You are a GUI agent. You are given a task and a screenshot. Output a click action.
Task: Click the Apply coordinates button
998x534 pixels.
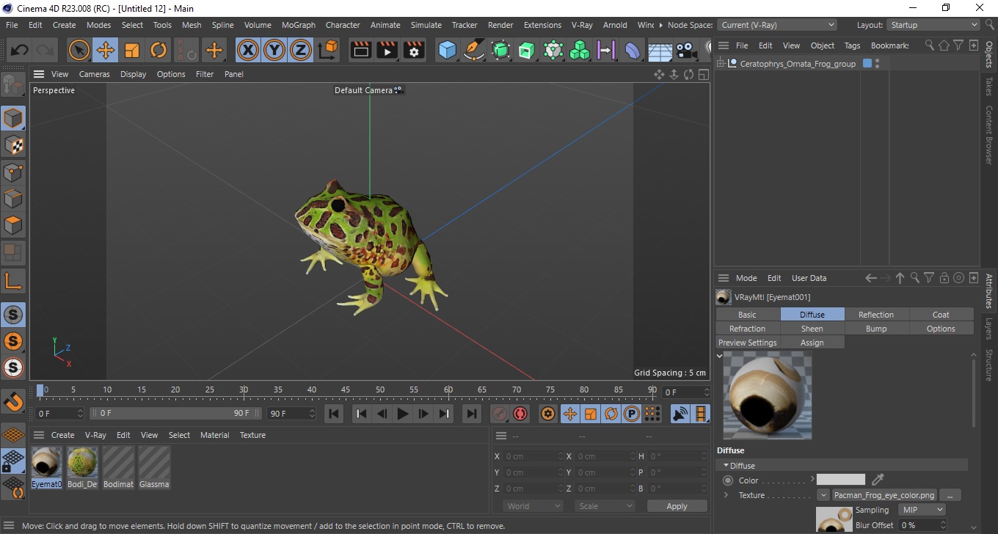point(677,506)
